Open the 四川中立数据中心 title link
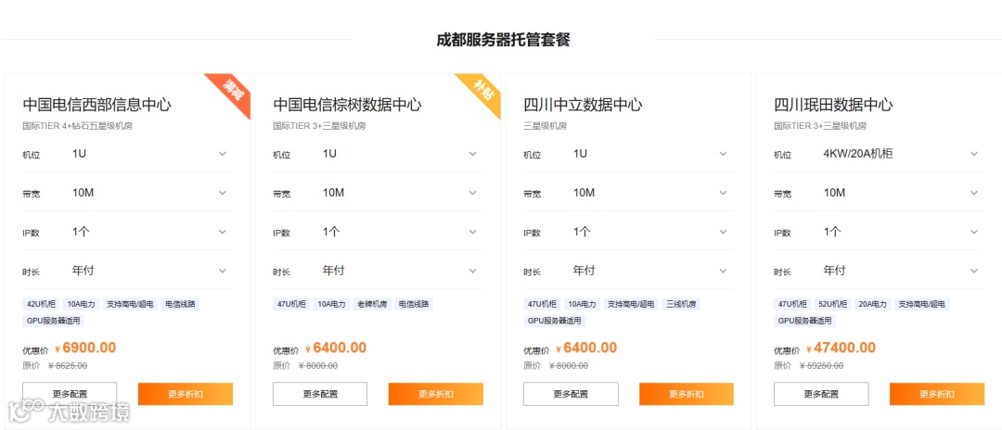Screen dimensions: 1002x430 point(583,105)
